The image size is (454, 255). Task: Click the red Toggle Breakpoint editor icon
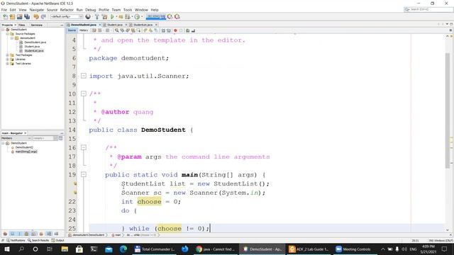pos(175,30)
